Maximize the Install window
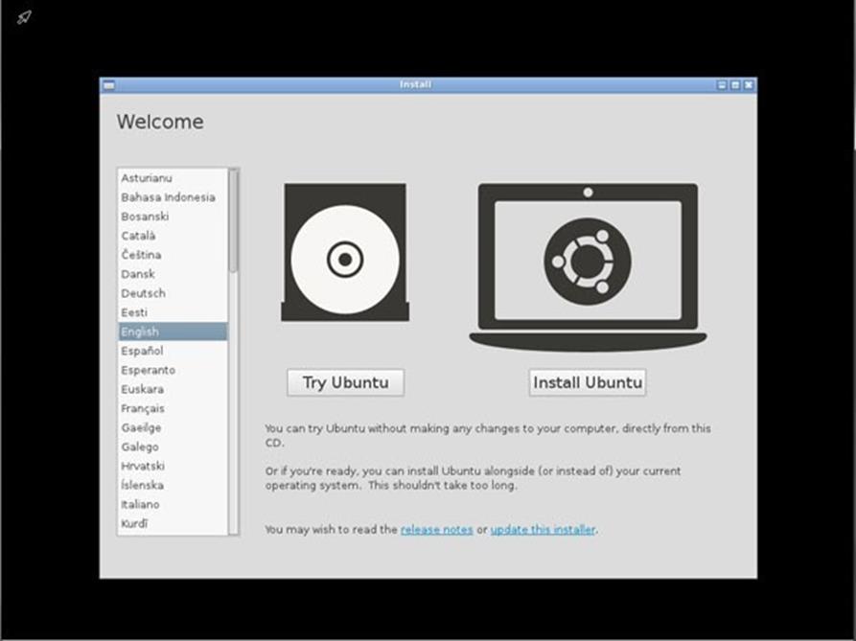856x641 pixels. click(x=735, y=85)
